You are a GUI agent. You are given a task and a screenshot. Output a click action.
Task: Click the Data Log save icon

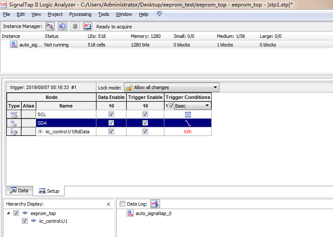(x=155, y=204)
